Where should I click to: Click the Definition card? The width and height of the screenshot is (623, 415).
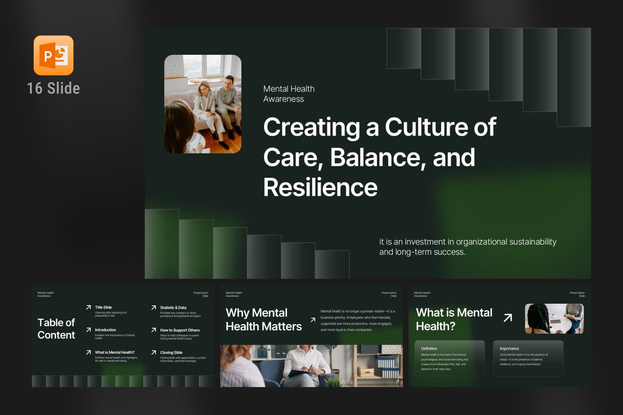point(450,358)
